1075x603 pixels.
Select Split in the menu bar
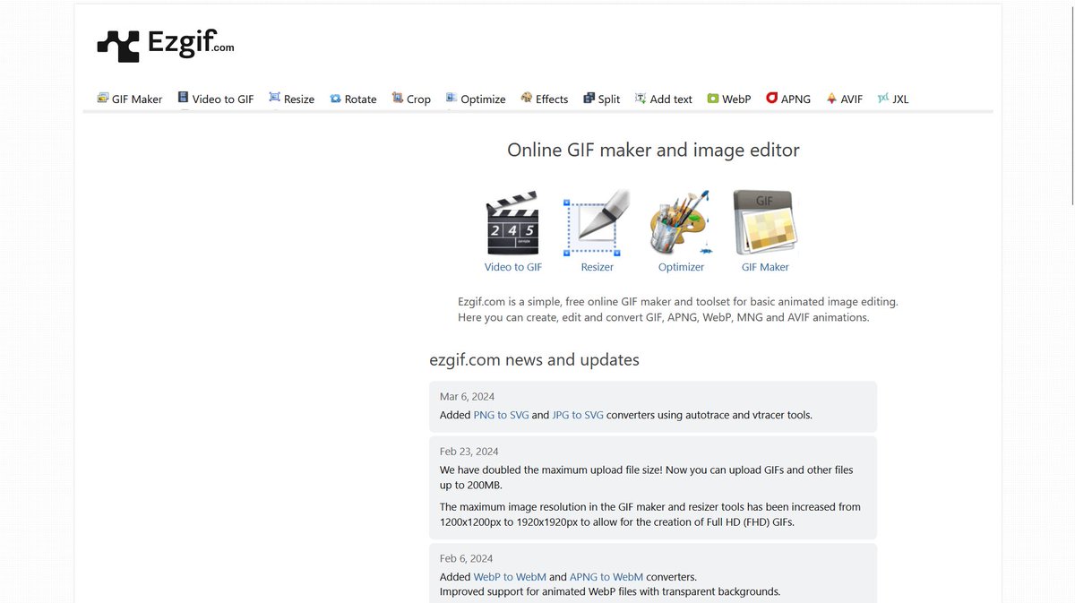point(602,99)
